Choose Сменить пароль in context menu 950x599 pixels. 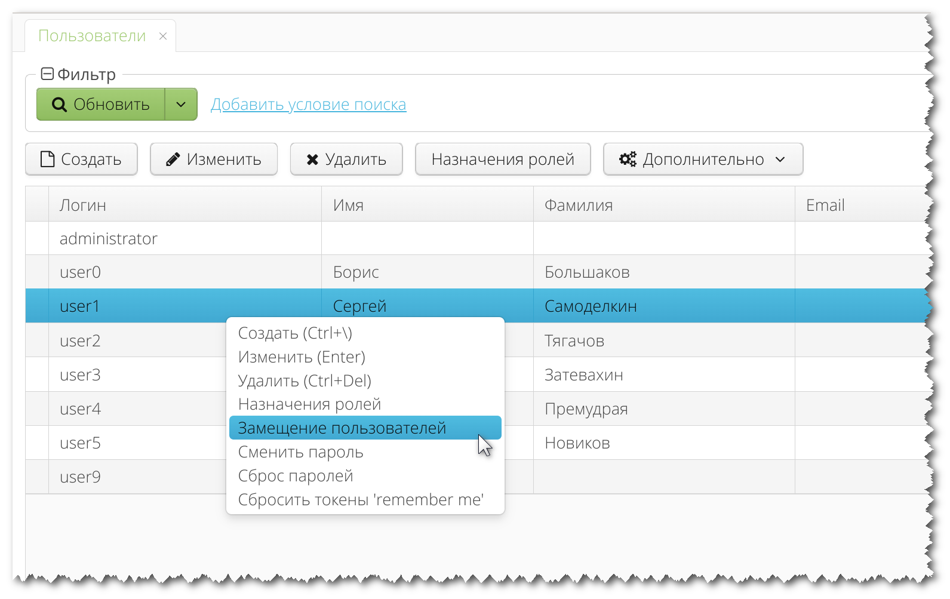[365, 452]
